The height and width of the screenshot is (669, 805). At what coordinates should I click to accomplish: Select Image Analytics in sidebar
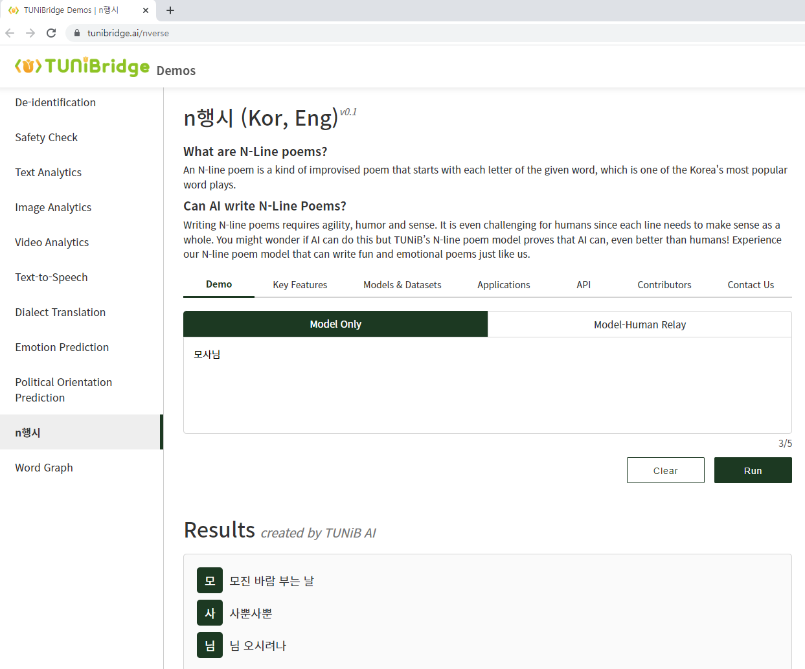53,207
